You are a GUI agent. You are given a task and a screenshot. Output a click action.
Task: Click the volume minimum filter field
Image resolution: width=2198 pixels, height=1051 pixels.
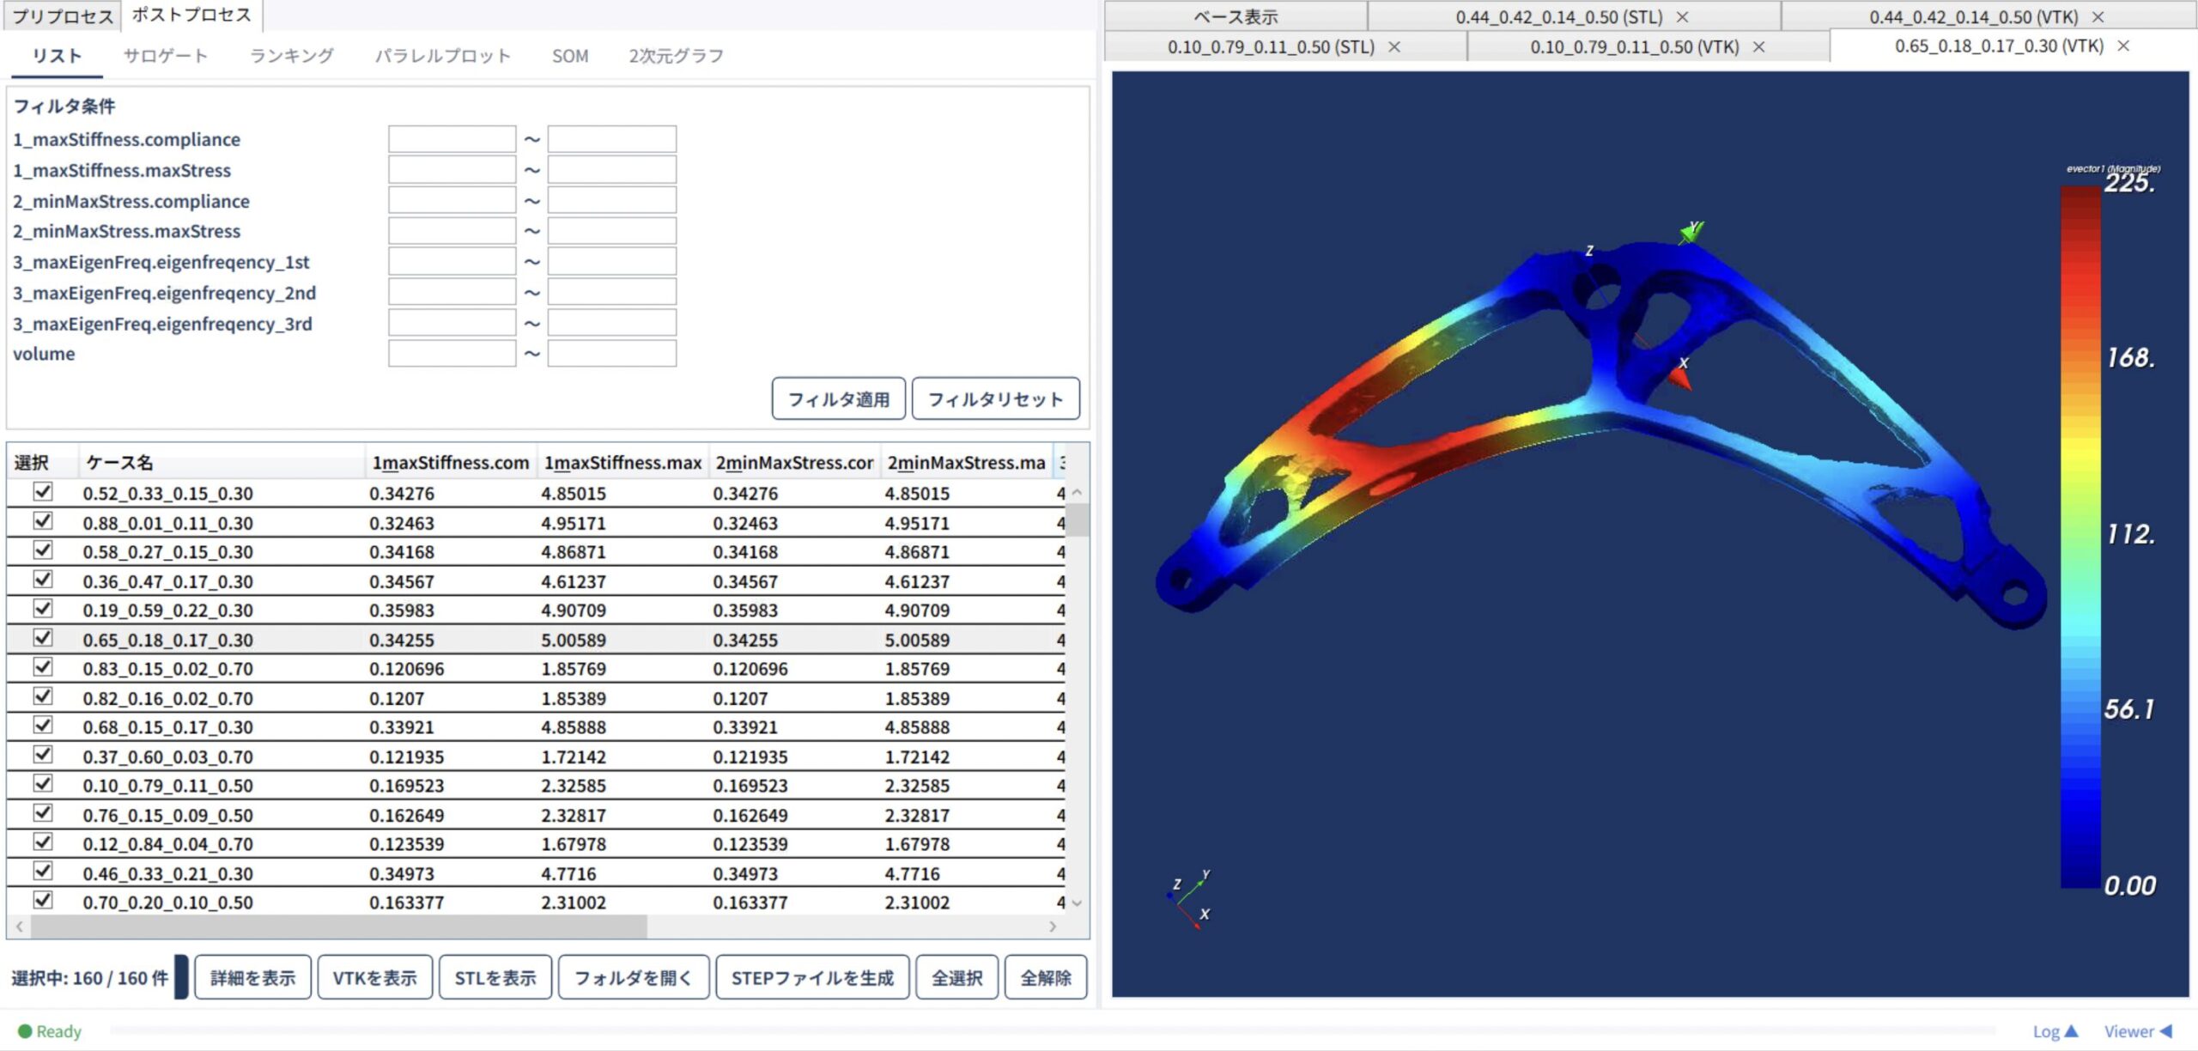click(x=452, y=354)
